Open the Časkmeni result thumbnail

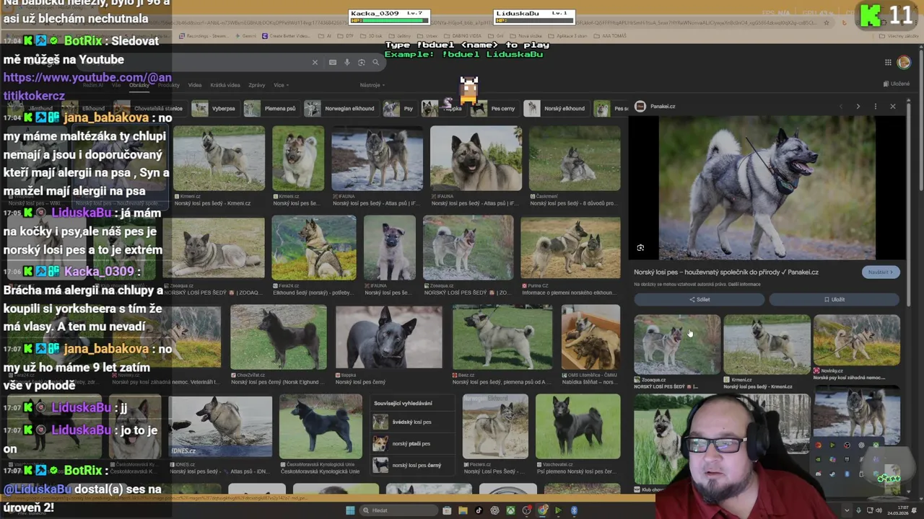click(x=574, y=159)
